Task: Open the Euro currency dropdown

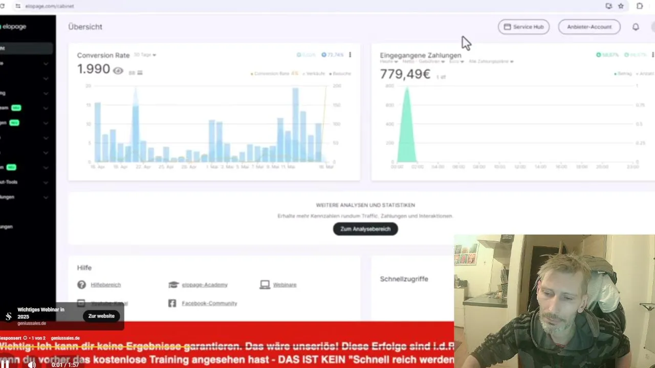Action: (x=456, y=61)
